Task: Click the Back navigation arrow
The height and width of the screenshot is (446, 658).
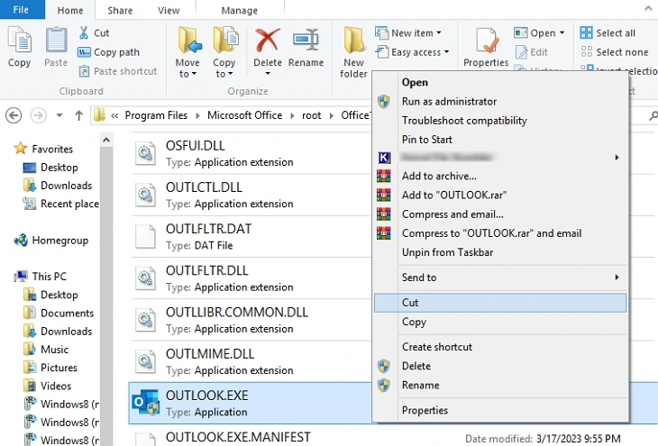Action: tap(14, 115)
